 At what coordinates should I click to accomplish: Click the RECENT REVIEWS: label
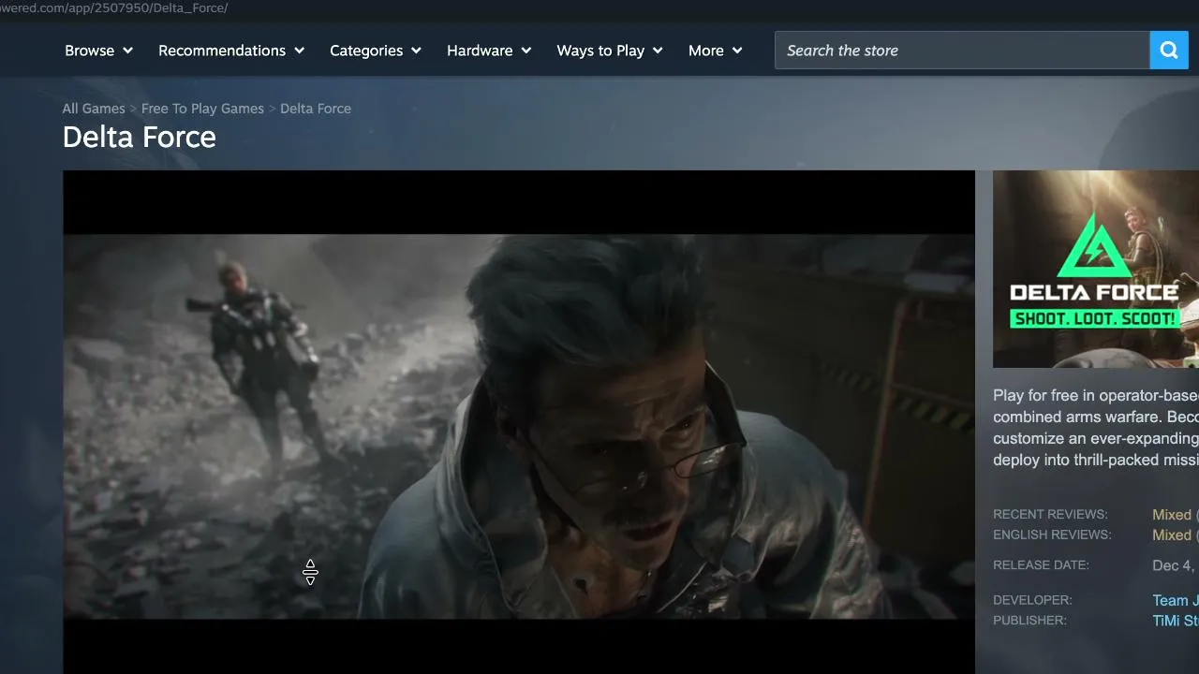click(1050, 515)
